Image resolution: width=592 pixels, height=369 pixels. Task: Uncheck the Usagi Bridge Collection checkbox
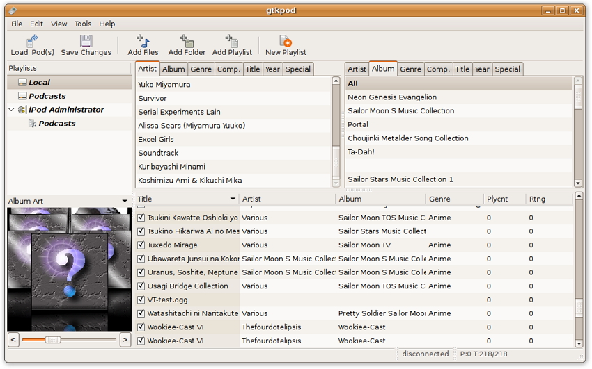click(141, 286)
